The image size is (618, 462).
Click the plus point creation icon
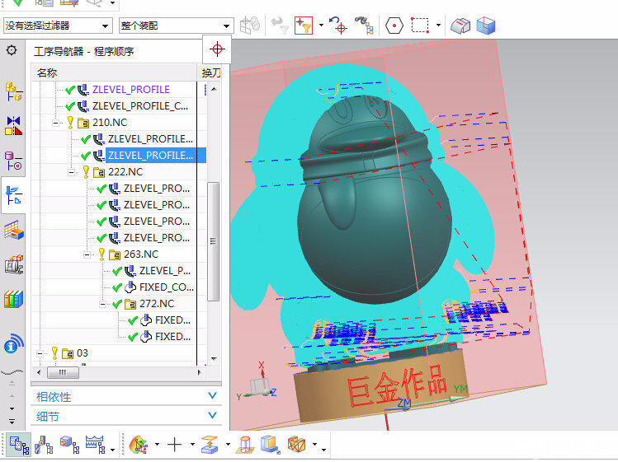[x=175, y=445]
